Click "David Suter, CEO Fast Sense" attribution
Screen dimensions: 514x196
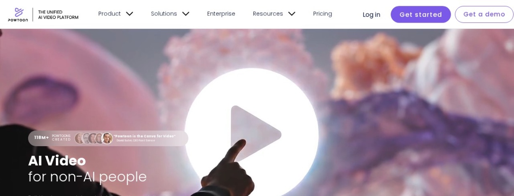tap(136, 141)
